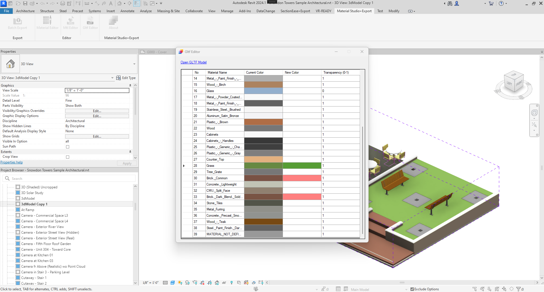The width and height of the screenshot is (544, 292).
Task: Click the Sign In user icon
Action: [457, 3]
